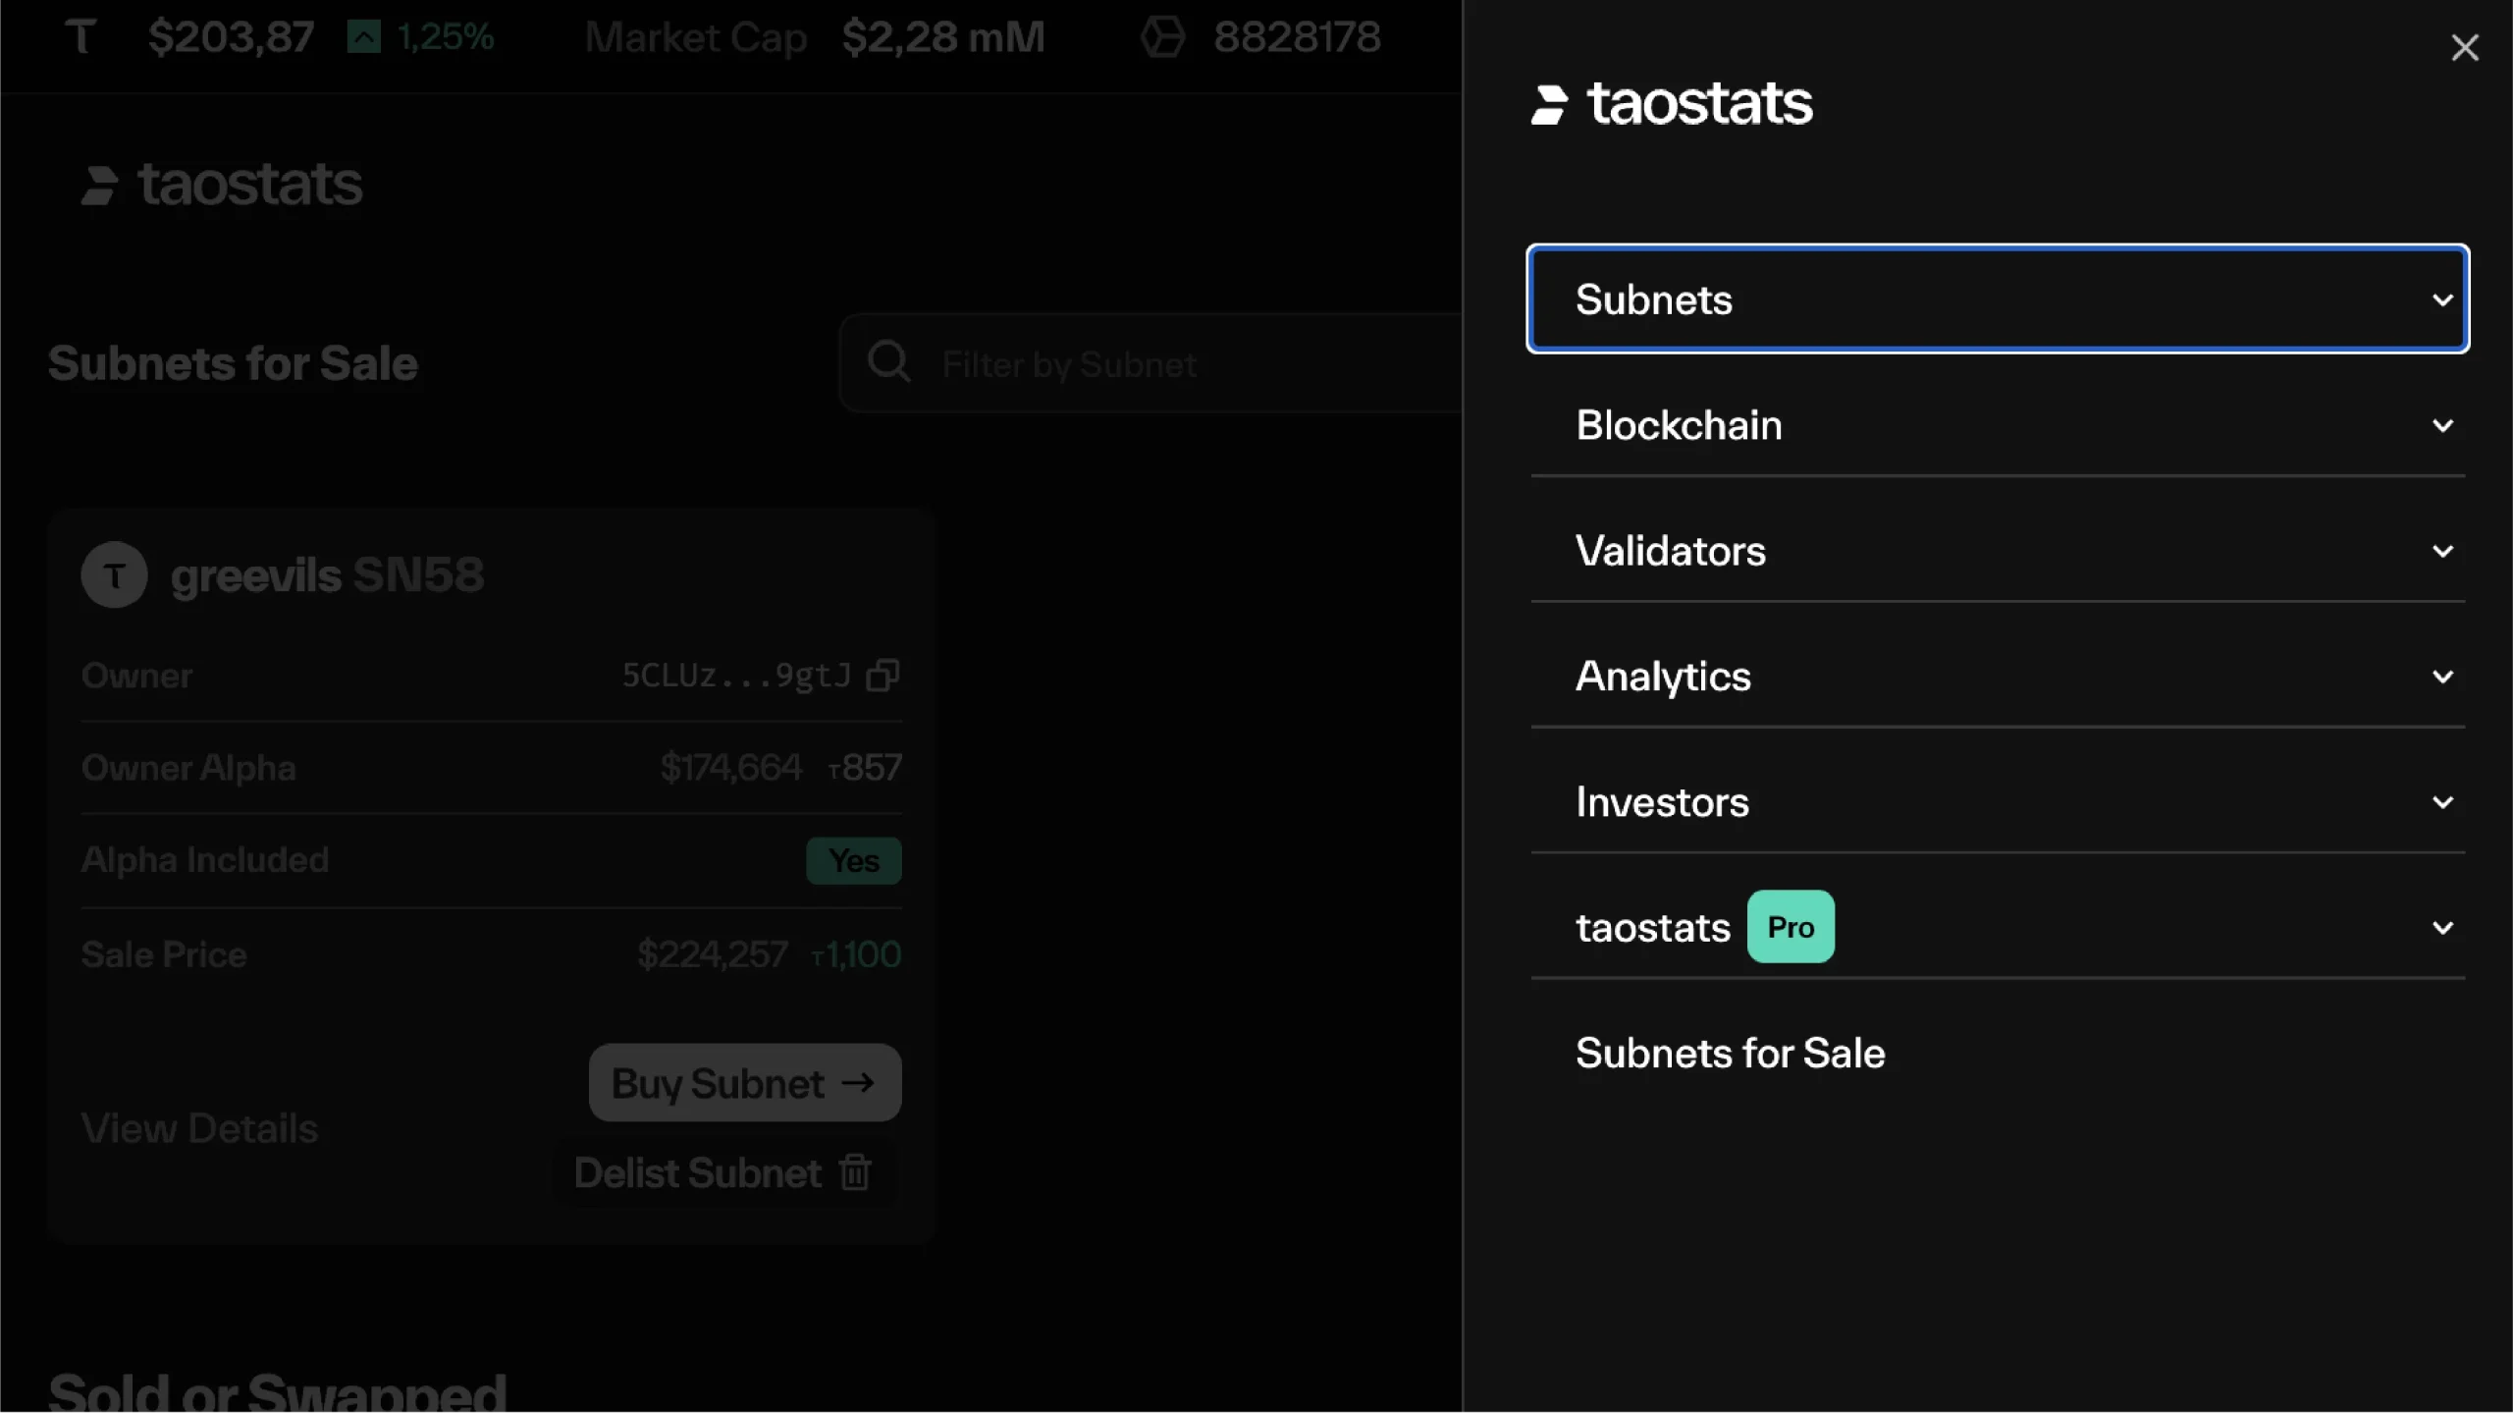Click the Pro badge next to taostats
Image resolution: width=2513 pixels, height=1413 pixels.
[1791, 927]
